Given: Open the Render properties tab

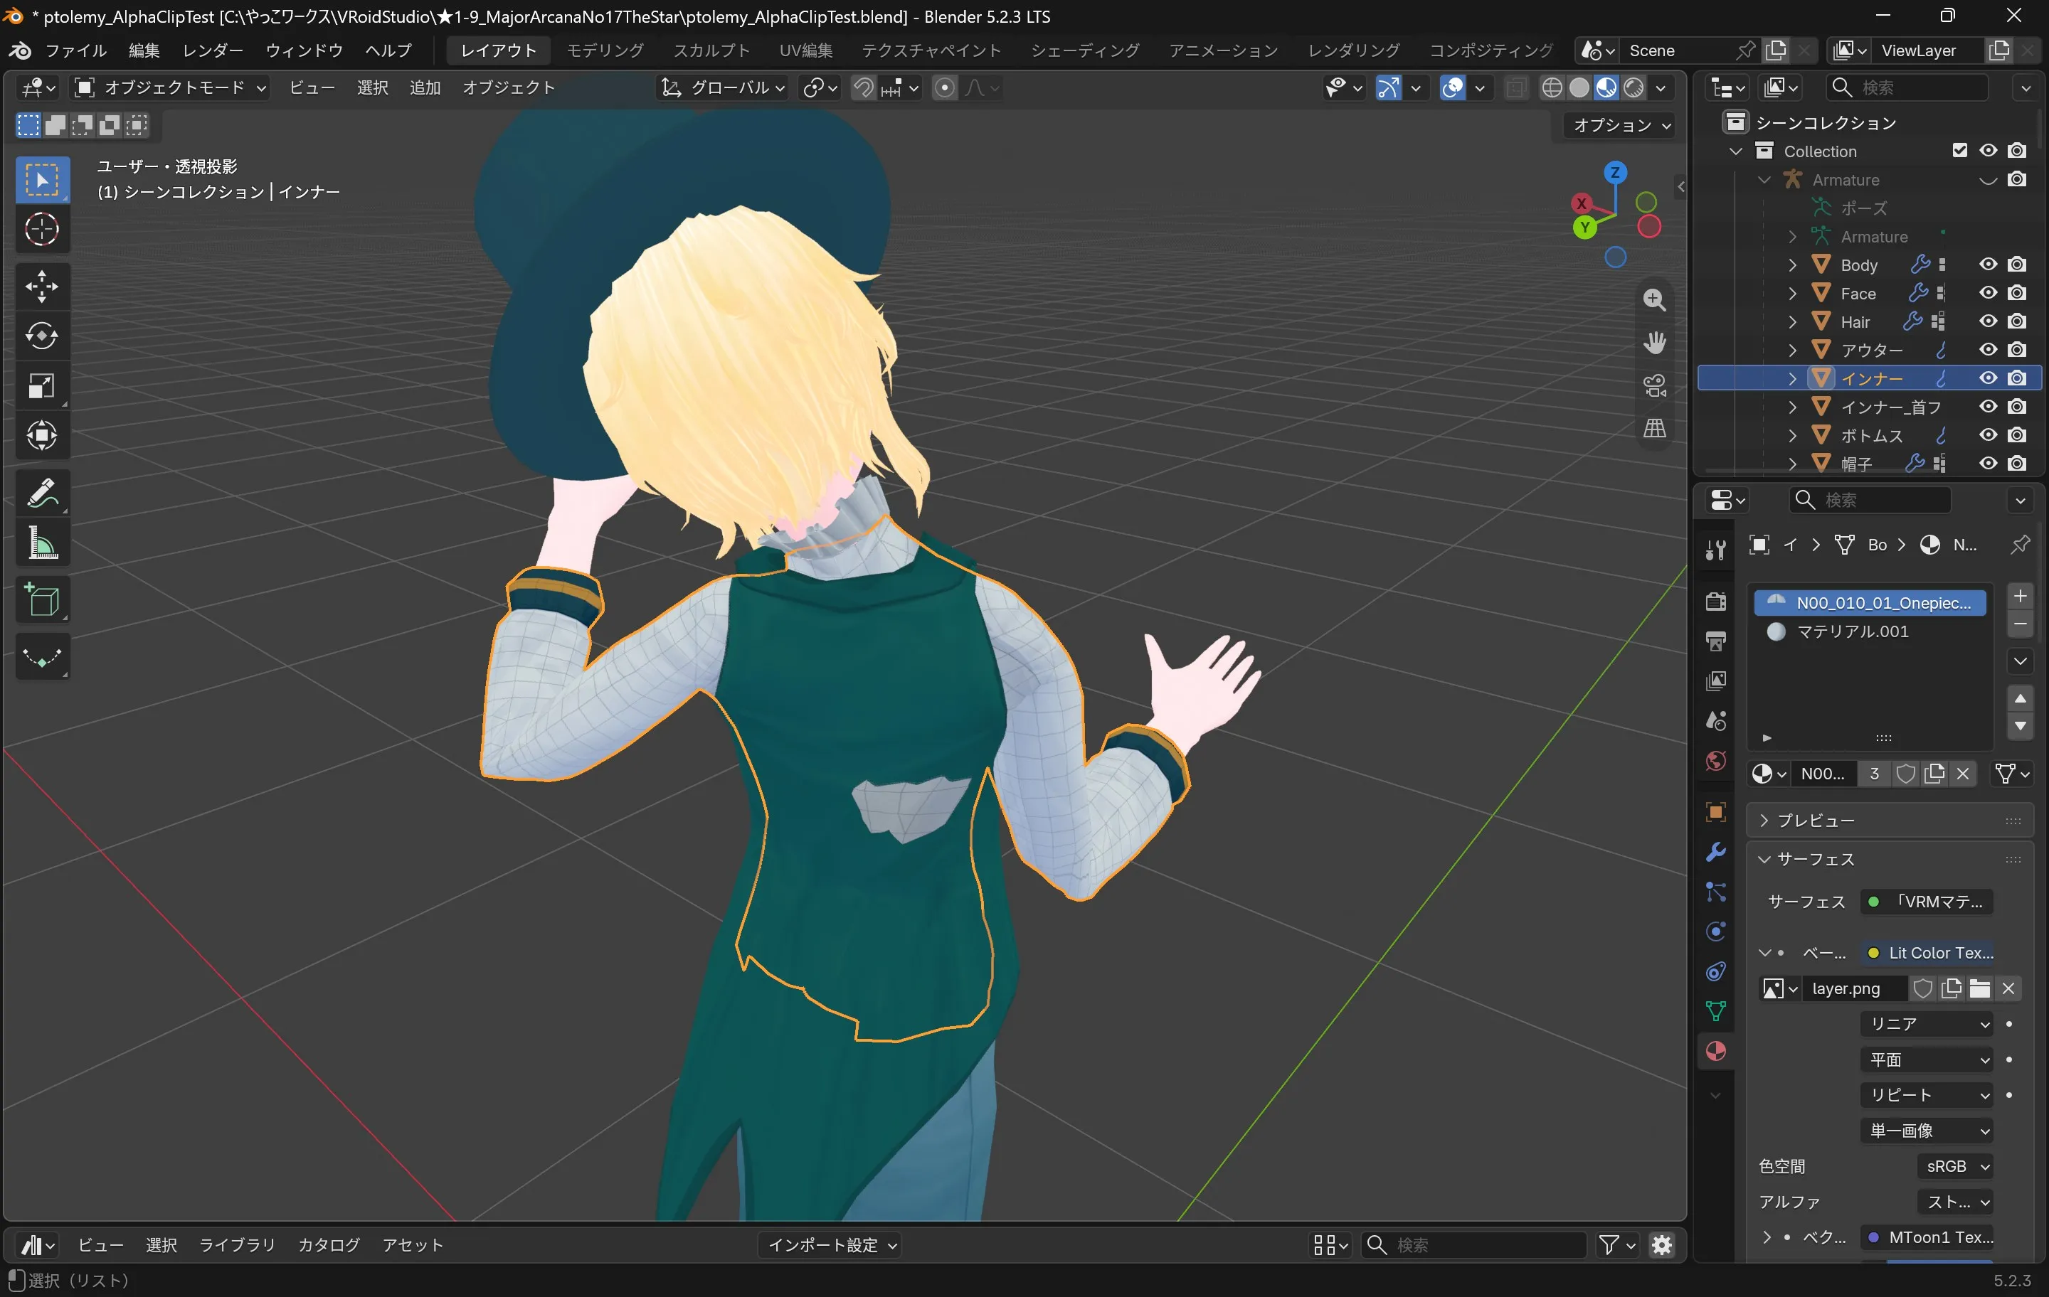Looking at the screenshot, I should (x=1715, y=602).
